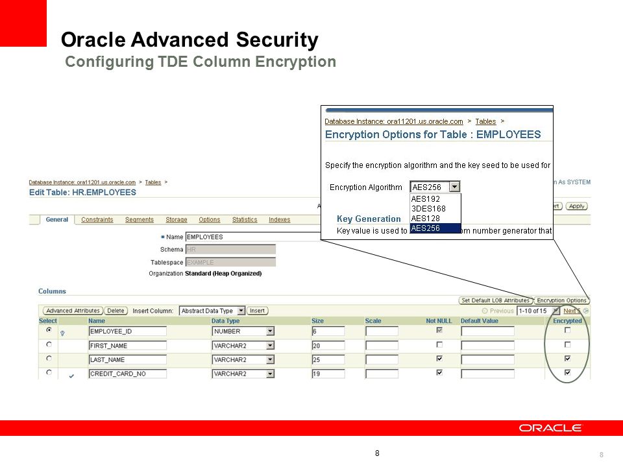This screenshot has height=467, width=623.
Task: Click Scale field for EMPLOYEE_ID row
Action: click(x=382, y=331)
